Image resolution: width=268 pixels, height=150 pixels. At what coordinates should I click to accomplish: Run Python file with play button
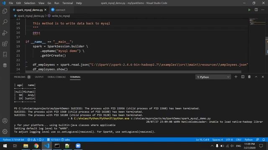click(x=250, y=10)
